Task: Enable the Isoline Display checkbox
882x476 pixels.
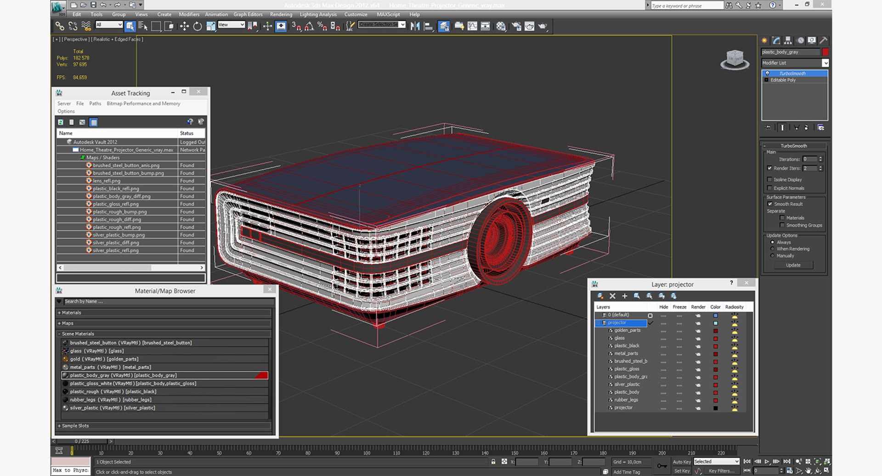Action: [x=770, y=180]
